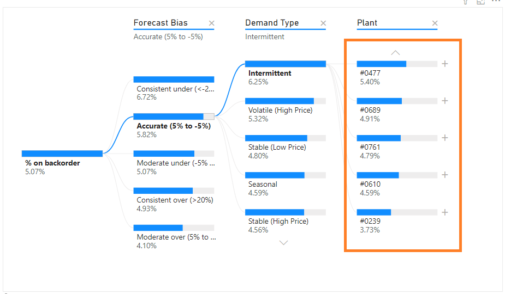Click the Intermittent demand type bar
Viewport: 505px width, 294px height.
pyautogui.click(x=285, y=64)
